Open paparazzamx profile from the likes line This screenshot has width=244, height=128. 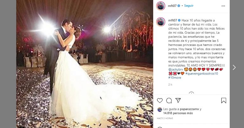tap(189, 109)
